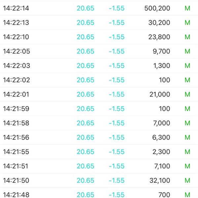The height and width of the screenshot is (198, 198).
Task: Select the 21,000 volume entry
Action: point(160,94)
